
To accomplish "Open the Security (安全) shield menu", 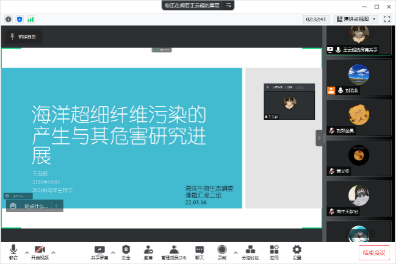I will (126, 251).
